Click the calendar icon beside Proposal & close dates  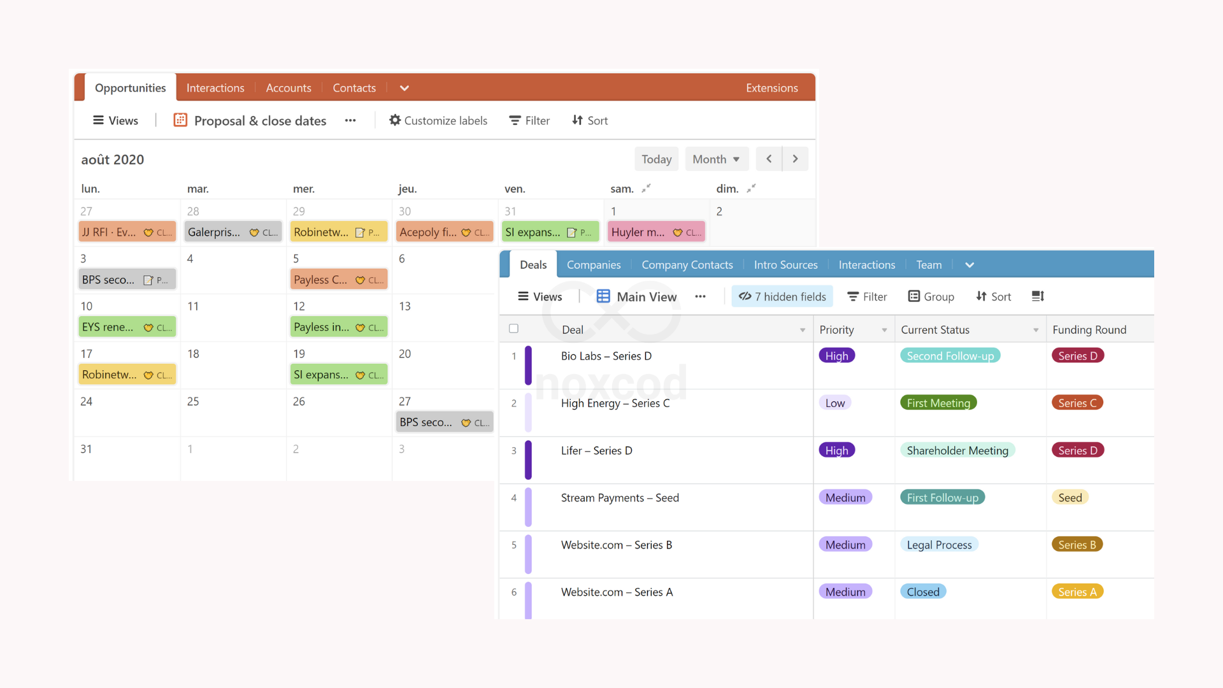tap(179, 120)
